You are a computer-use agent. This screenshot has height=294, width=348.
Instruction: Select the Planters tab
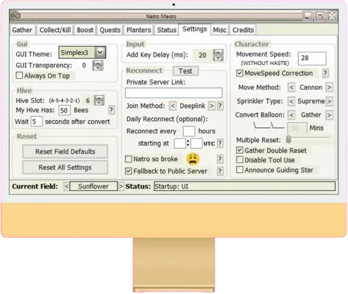pos(138,29)
